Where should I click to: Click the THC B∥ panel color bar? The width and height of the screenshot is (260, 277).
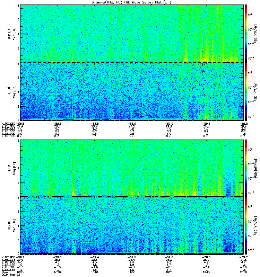[246, 225]
